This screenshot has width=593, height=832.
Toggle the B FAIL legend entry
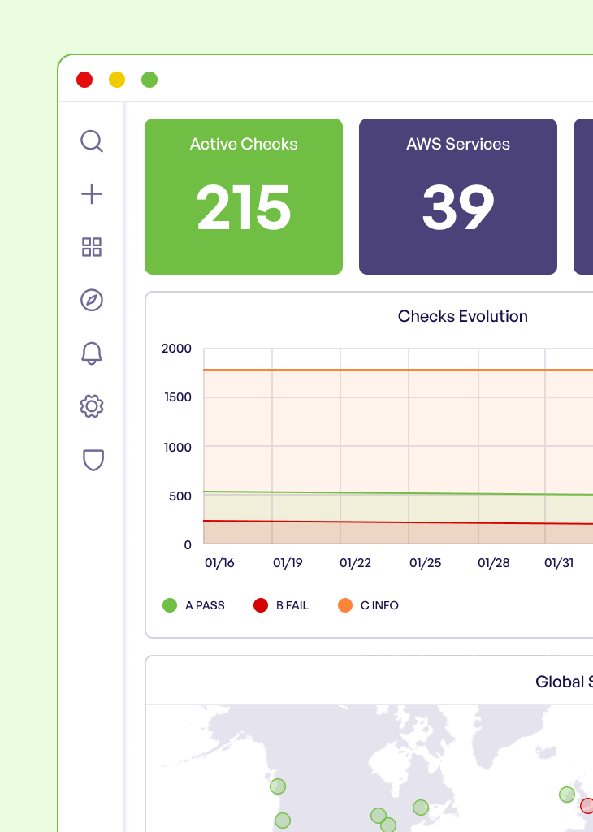tap(281, 605)
